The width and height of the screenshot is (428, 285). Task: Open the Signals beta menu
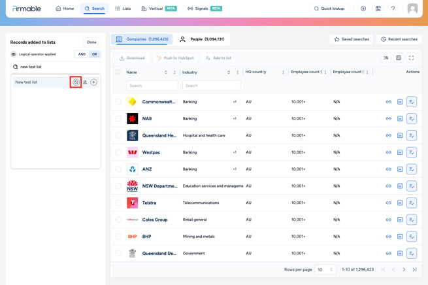[205, 8]
